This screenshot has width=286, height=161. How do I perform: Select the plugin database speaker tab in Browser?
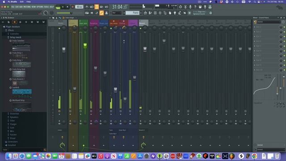14,22
